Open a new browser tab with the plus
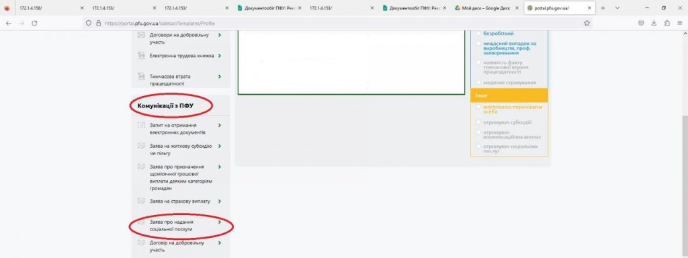The width and height of the screenshot is (688, 258). tap(603, 8)
